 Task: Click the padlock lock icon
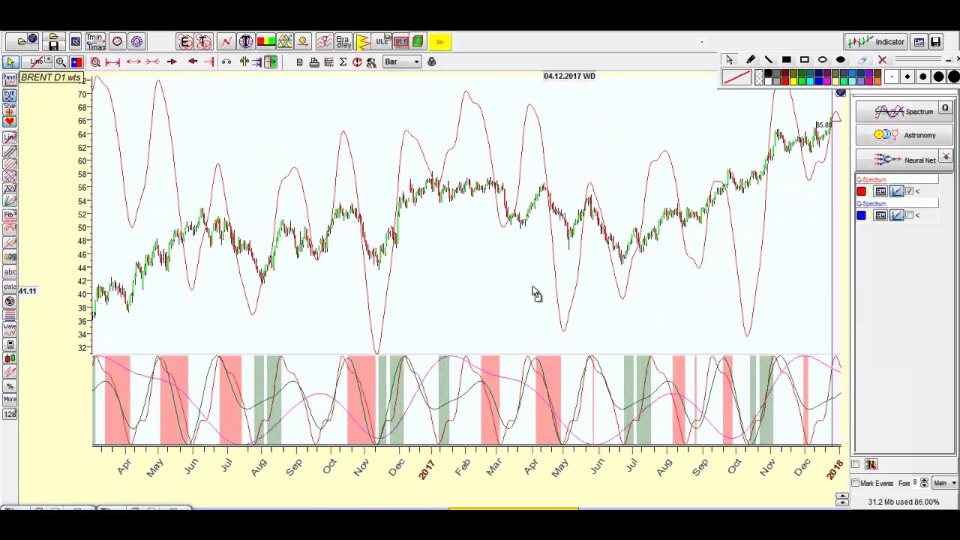tap(431, 61)
